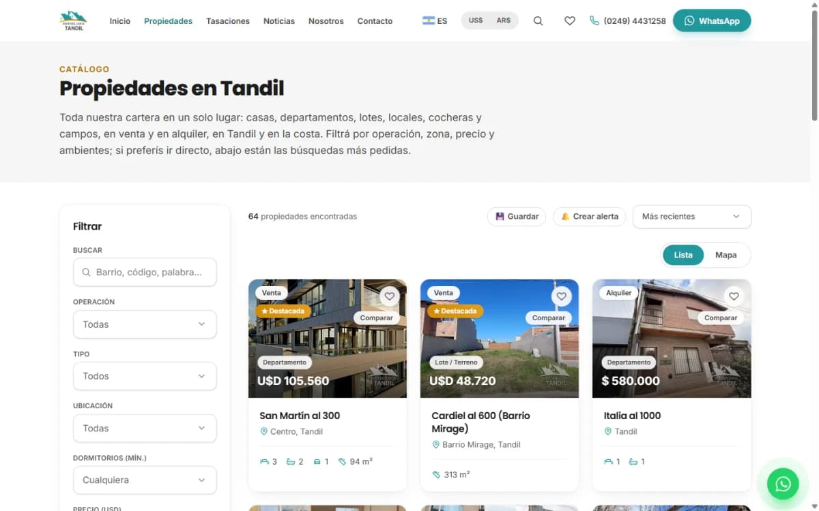Click the U$D 105.560 price
Viewport: 819px width, 511px height.
293,381
